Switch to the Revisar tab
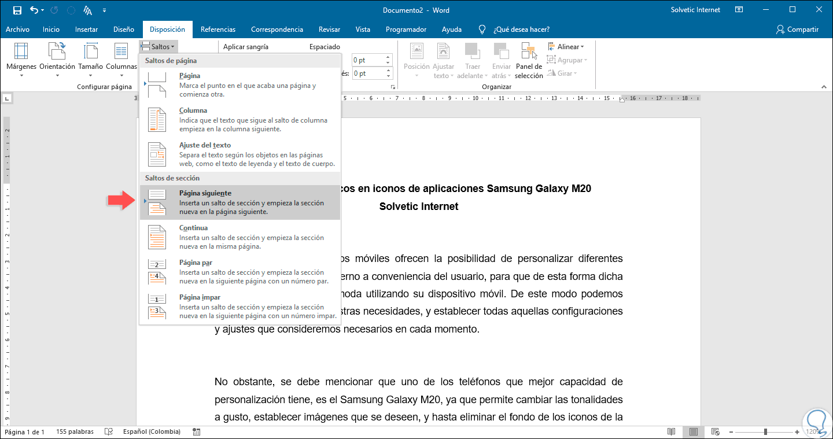The width and height of the screenshot is (833, 439). point(329,29)
